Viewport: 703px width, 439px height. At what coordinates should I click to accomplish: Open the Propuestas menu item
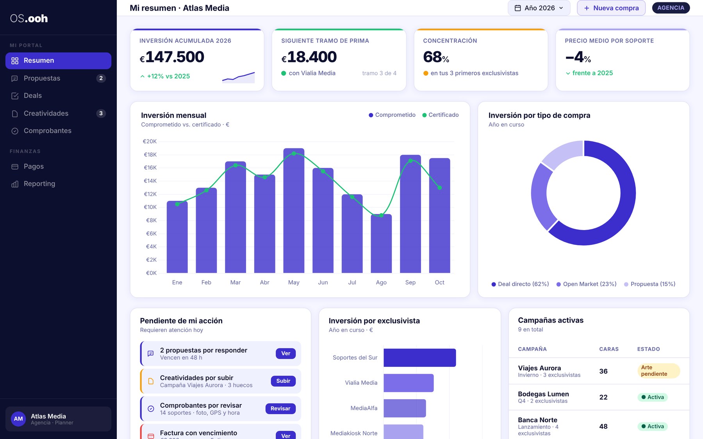pos(58,78)
